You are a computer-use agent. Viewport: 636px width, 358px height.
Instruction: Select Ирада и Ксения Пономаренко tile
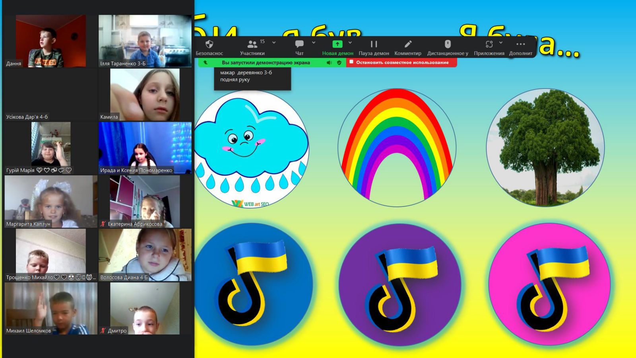[145, 148]
